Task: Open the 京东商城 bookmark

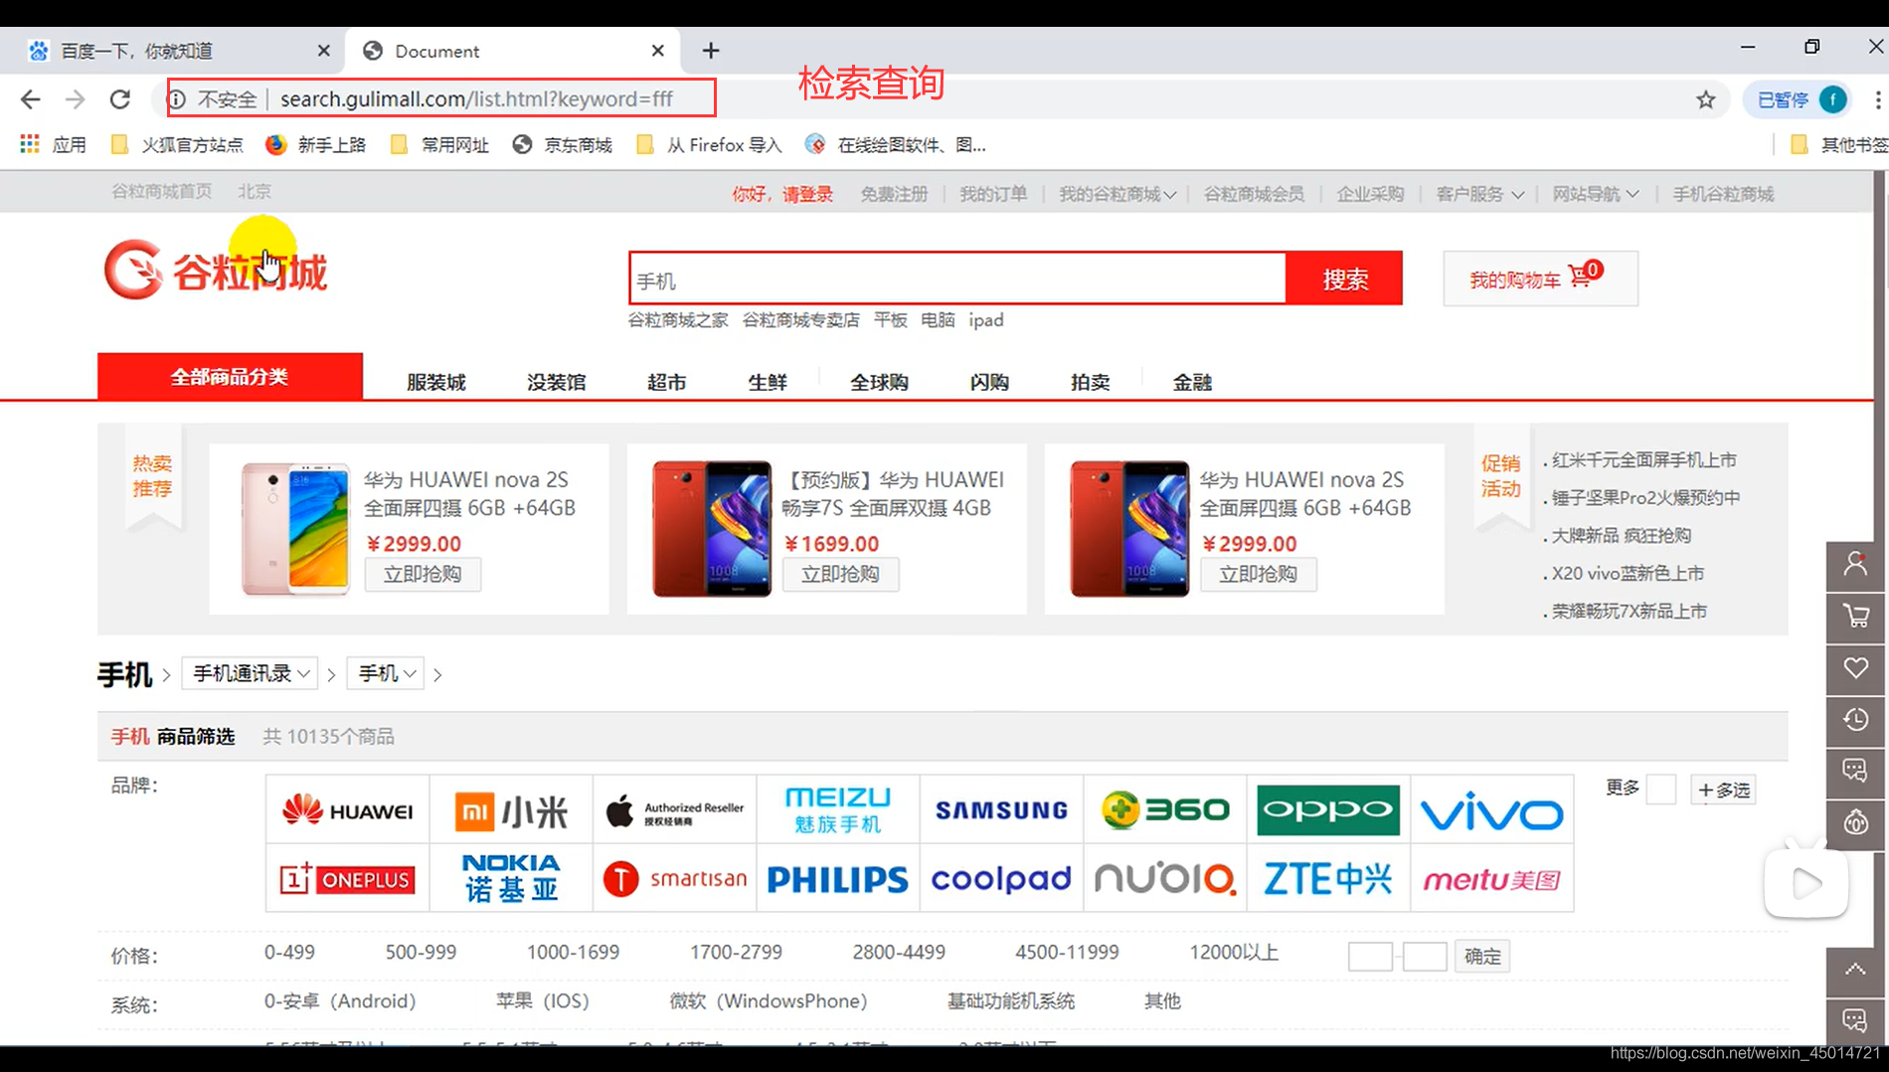Action: point(563,145)
